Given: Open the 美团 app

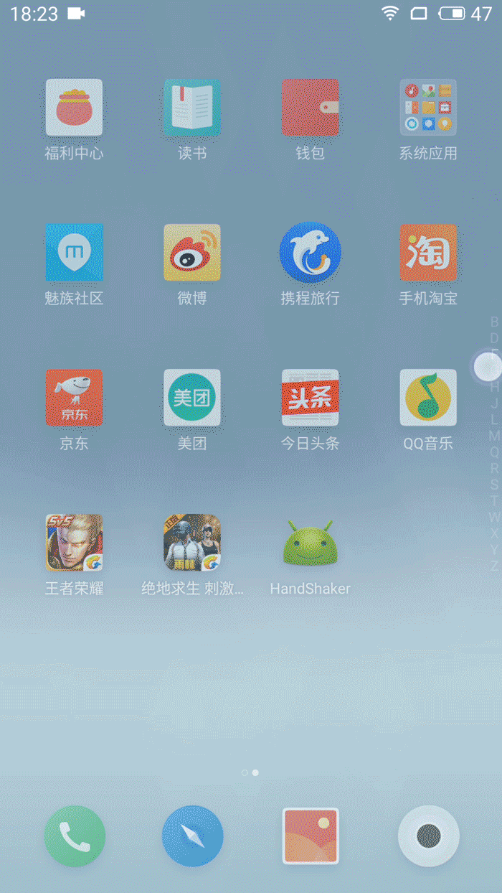Looking at the screenshot, I should tap(192, 398).
